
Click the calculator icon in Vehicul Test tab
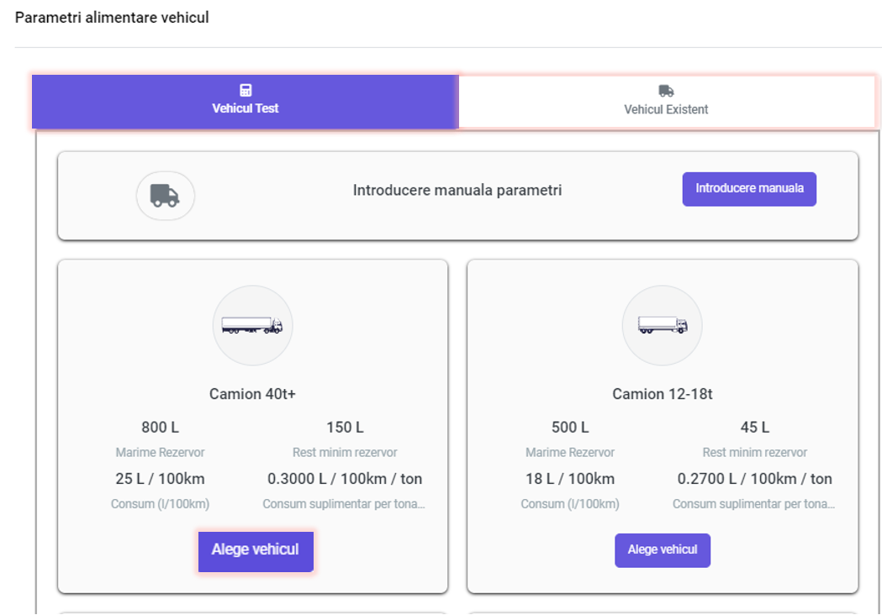coord(246,91)
